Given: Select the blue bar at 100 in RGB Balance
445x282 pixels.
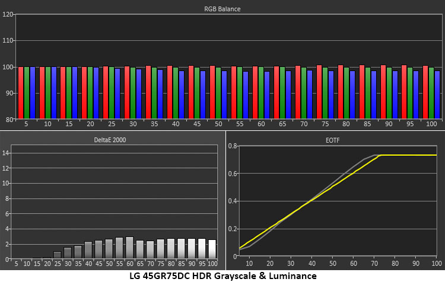Looking at the screenshot, I should [x=437, y=95].
